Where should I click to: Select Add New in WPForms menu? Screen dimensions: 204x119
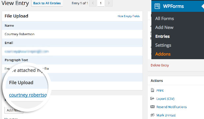pyautogui.click(x=164, y=27)
